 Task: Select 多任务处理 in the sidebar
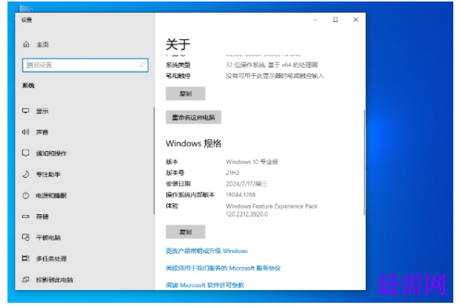pyautogui.click(x=51, y=259)
